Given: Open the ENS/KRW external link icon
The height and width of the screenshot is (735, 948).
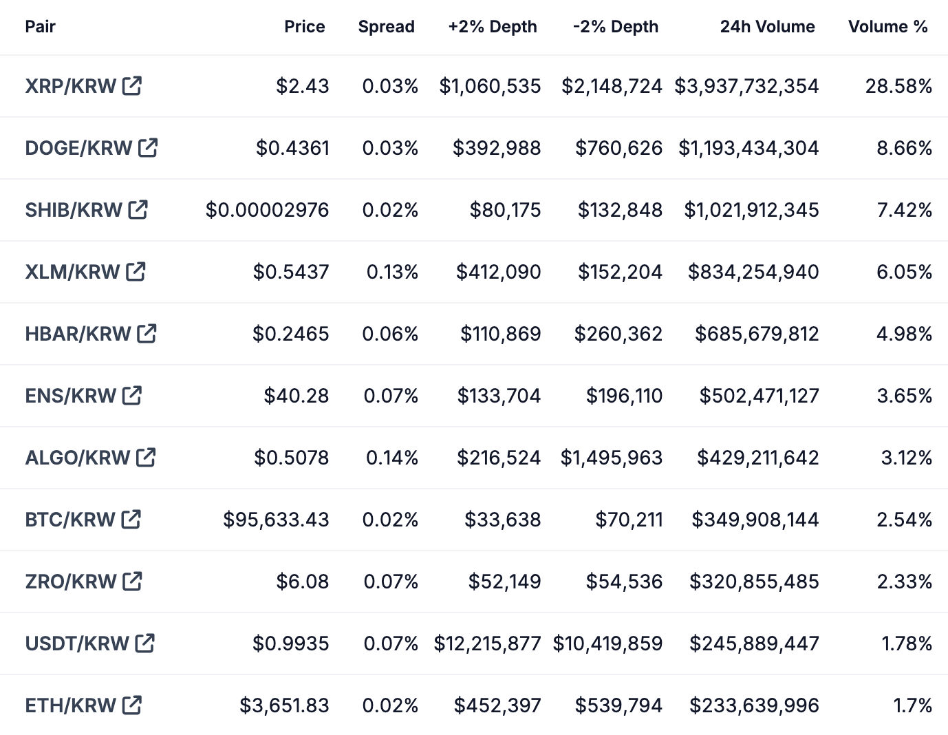Looking at the screenshot, I should [x=131, y=395].
